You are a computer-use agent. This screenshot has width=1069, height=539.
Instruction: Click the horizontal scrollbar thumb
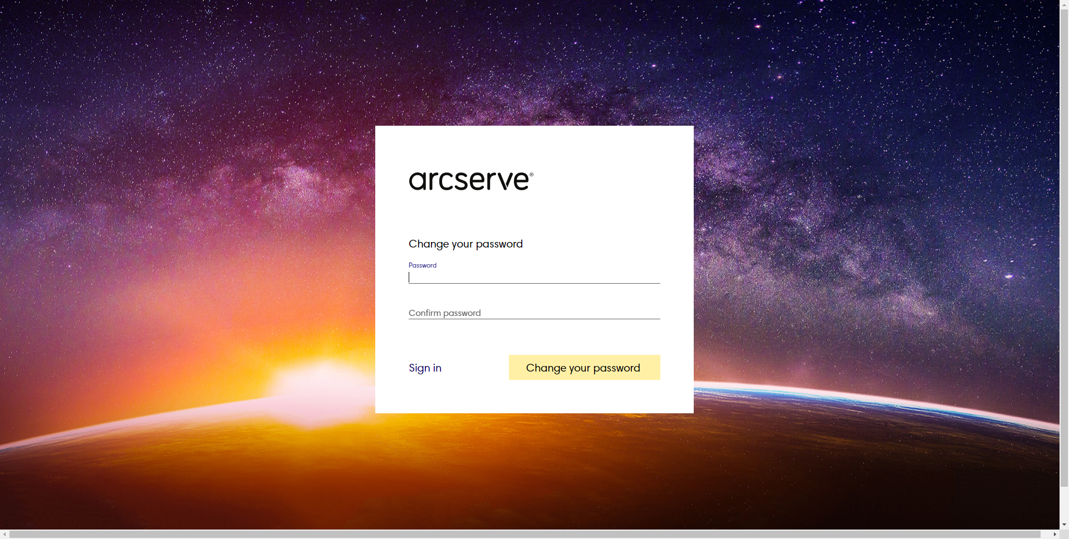coord(523,535)
